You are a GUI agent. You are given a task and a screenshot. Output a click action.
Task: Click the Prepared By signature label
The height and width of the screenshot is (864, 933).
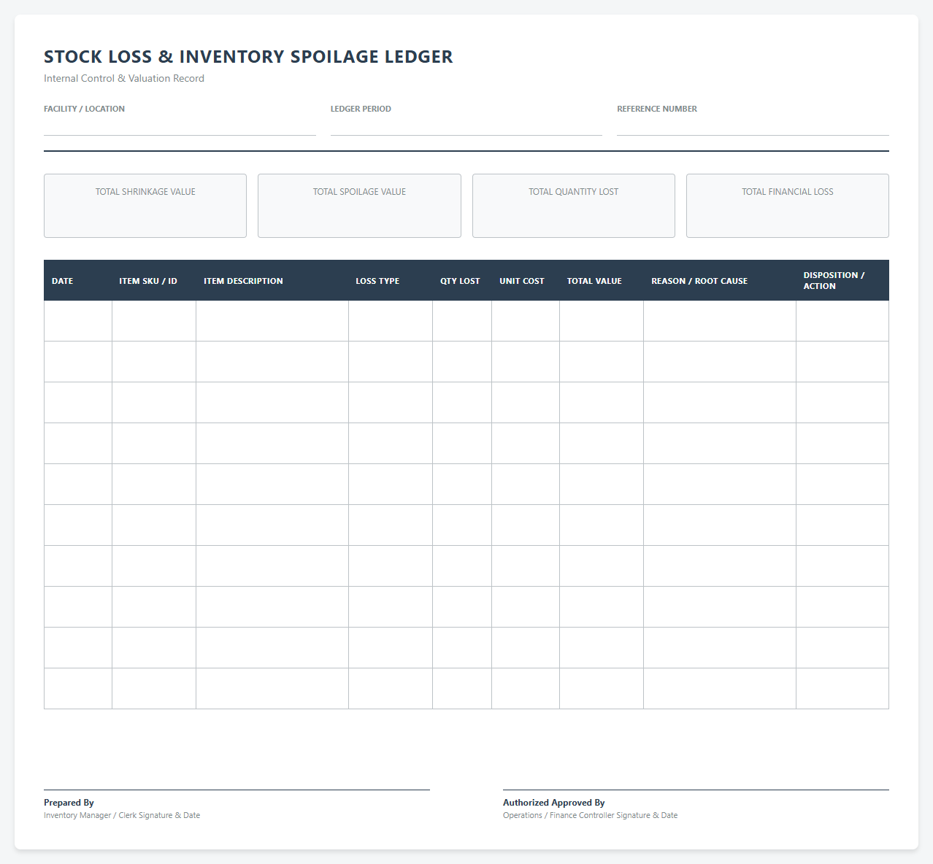69,803
